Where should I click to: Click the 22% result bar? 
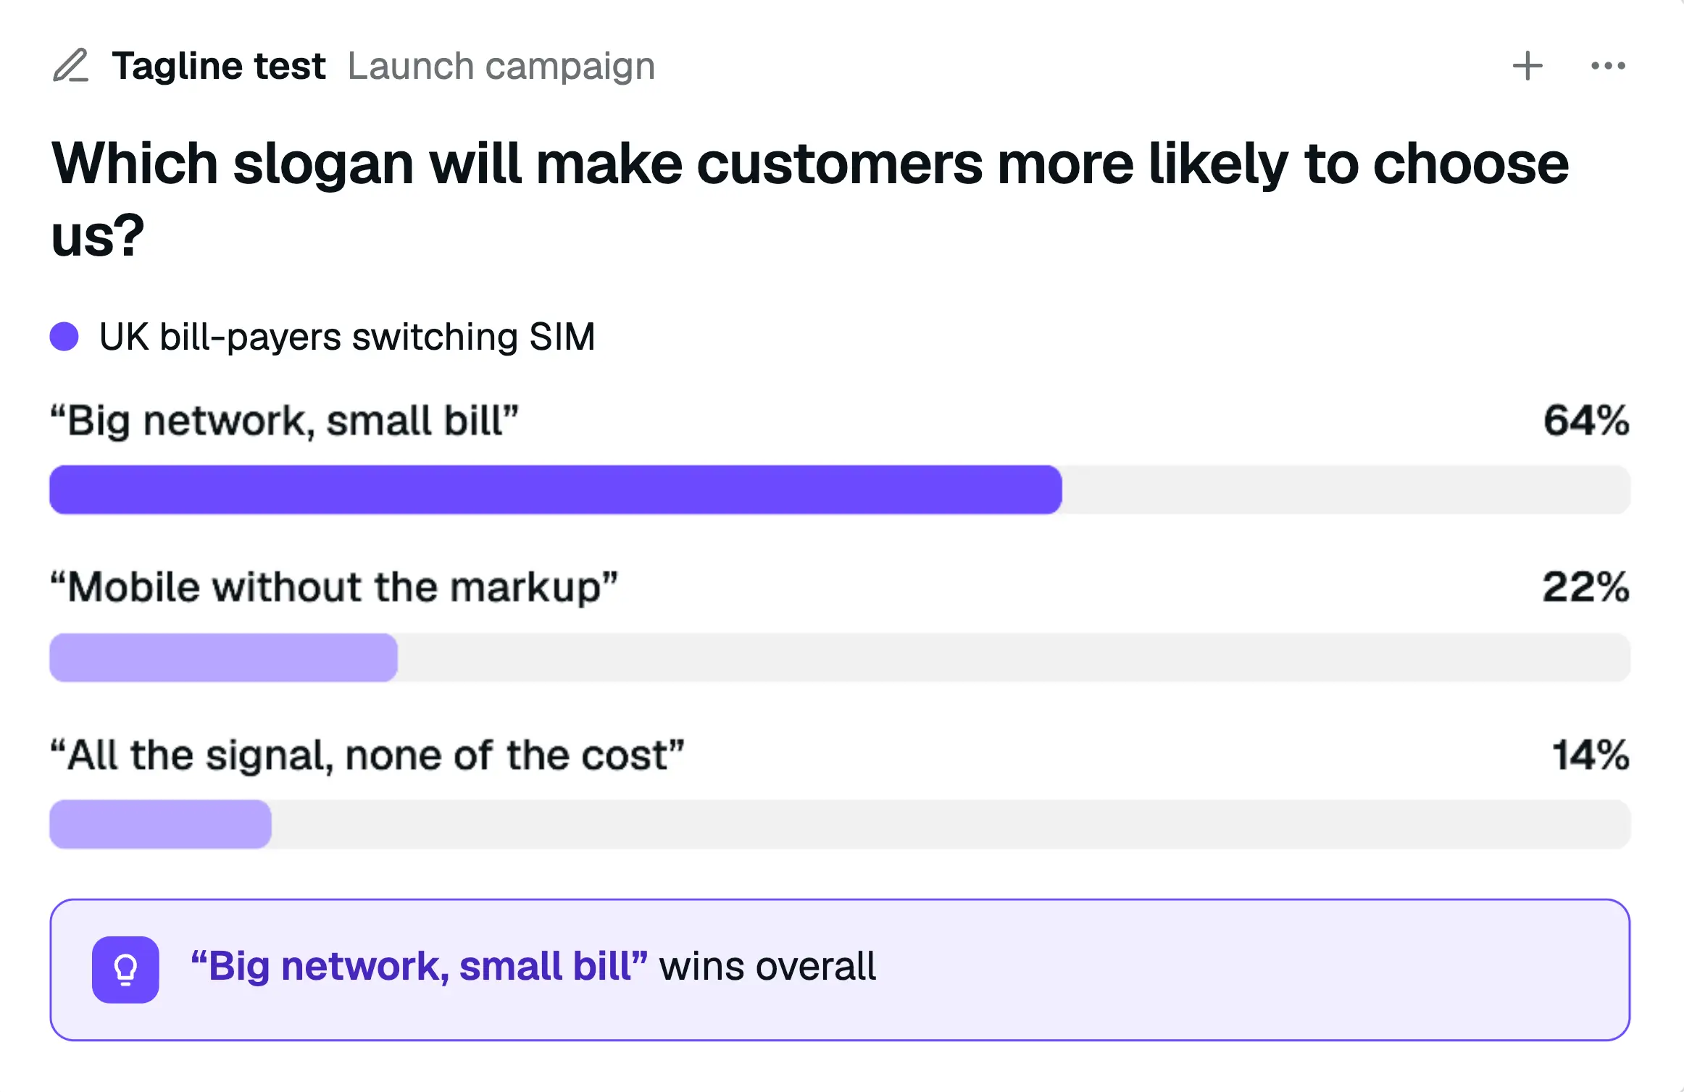(x=840, y=658)
